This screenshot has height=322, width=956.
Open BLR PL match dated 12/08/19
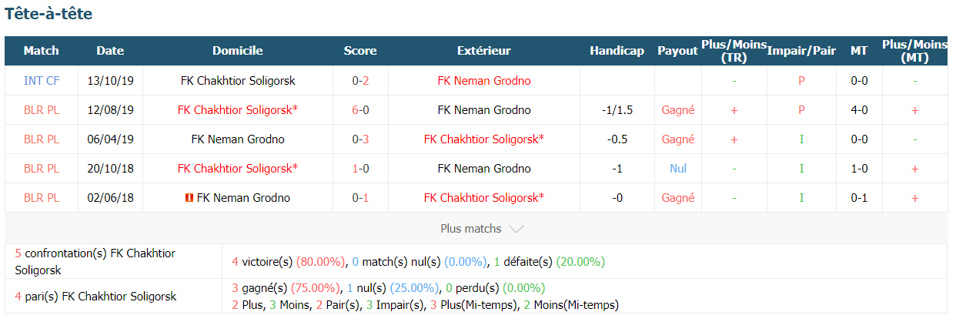coord(42,110)
